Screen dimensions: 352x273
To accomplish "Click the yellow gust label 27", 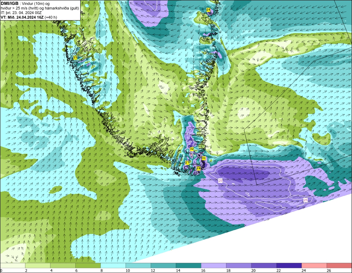I will click(187, 163).
